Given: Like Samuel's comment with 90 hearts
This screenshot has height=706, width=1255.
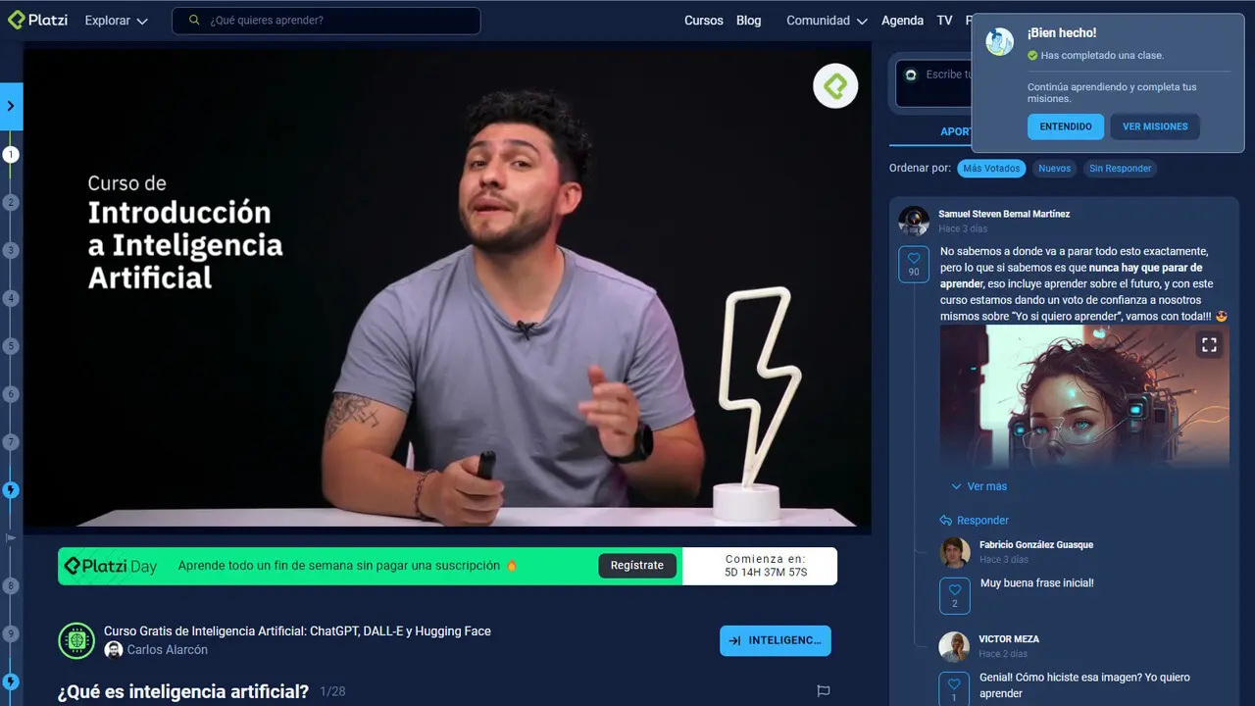Looking at the screenshot, I should click(914, 265).
